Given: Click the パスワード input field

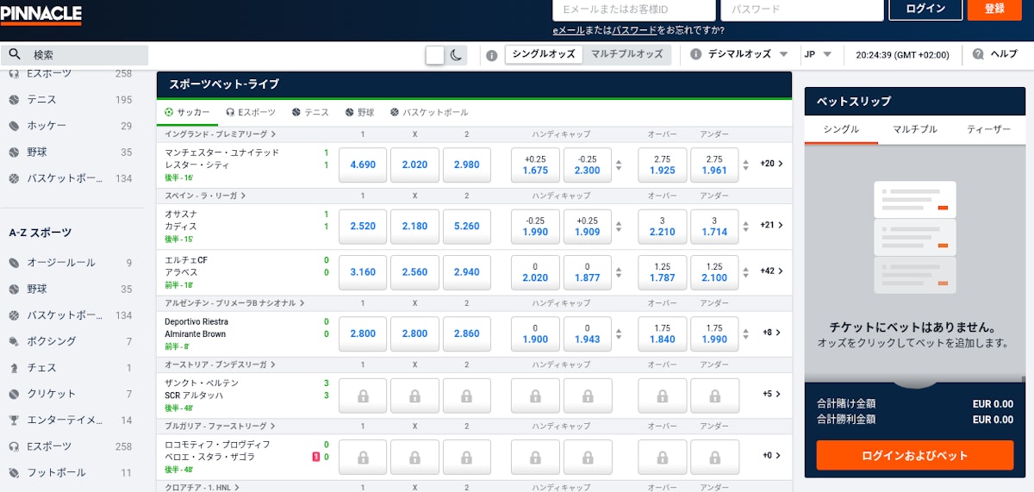Looking at the screenshot, I should pyautogui.click(x=802, y=9).
